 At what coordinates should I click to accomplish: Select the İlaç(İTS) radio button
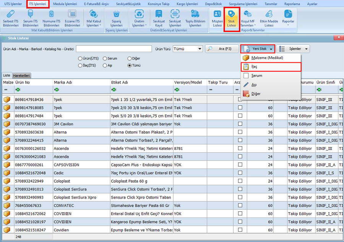click(x=80, y=65)
